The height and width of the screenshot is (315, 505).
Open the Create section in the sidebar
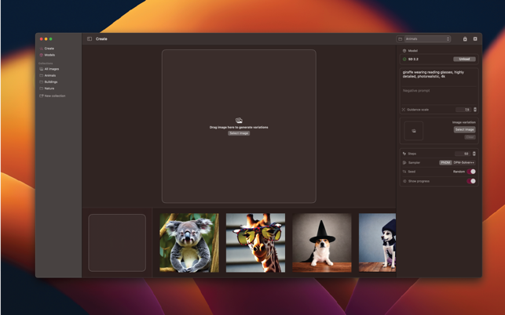46,49
